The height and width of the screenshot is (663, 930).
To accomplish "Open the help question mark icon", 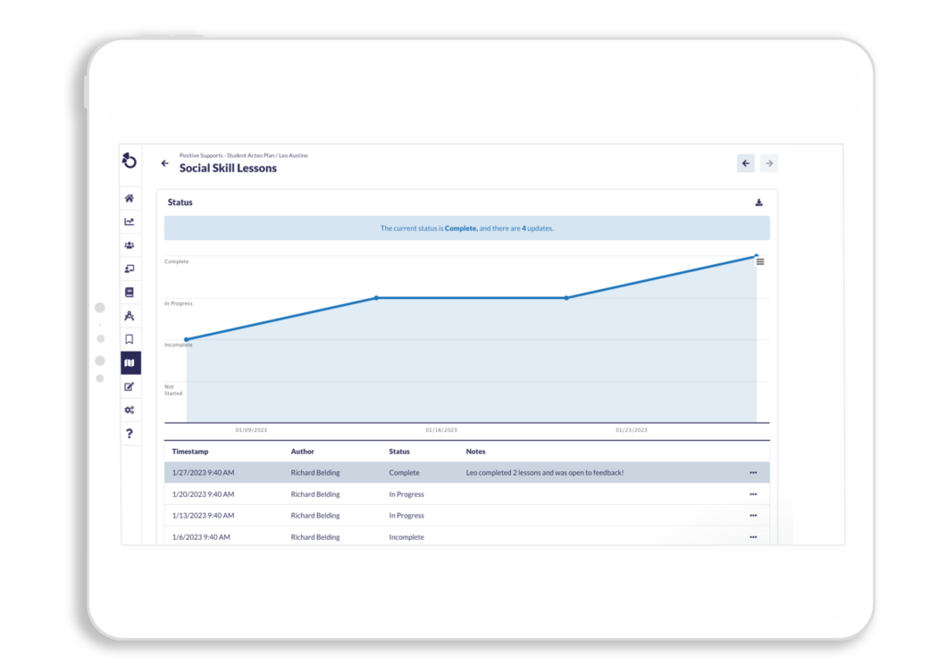I will [130, 434].
